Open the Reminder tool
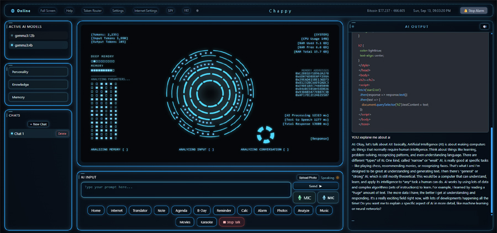 click(x=224, y=210)
